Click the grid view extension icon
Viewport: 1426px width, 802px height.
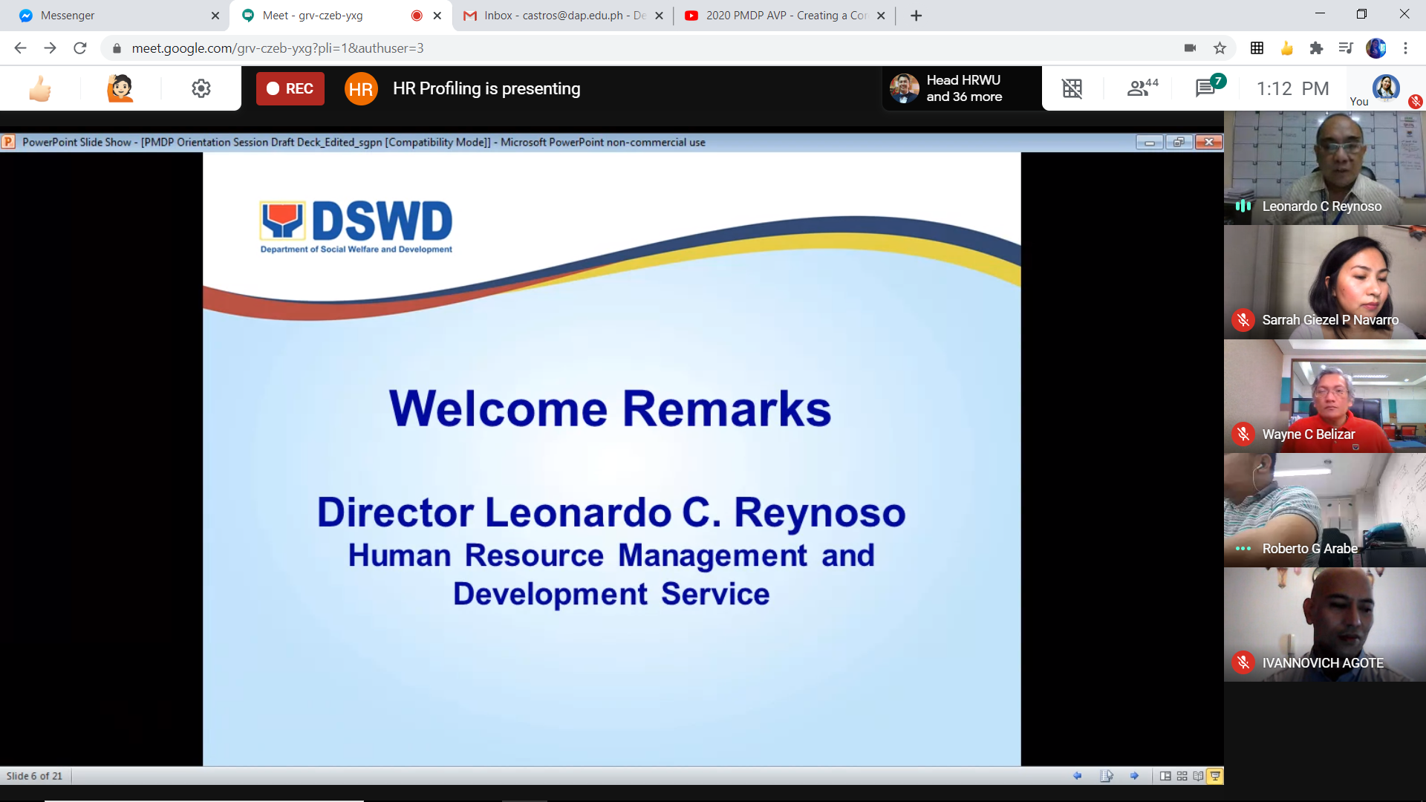(x=1257, y=48)
